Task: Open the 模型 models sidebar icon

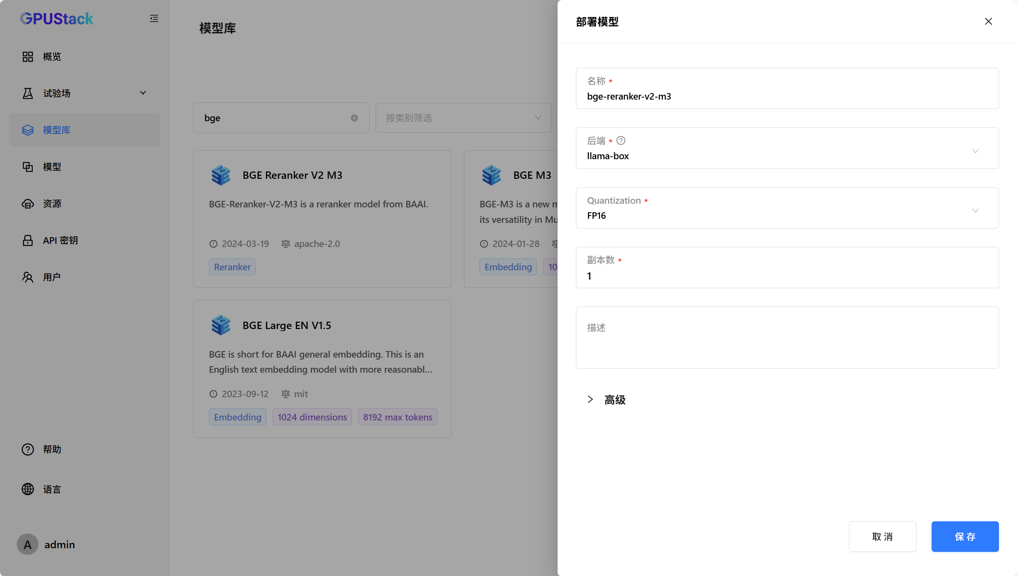Action: click(x=28, y=167)
